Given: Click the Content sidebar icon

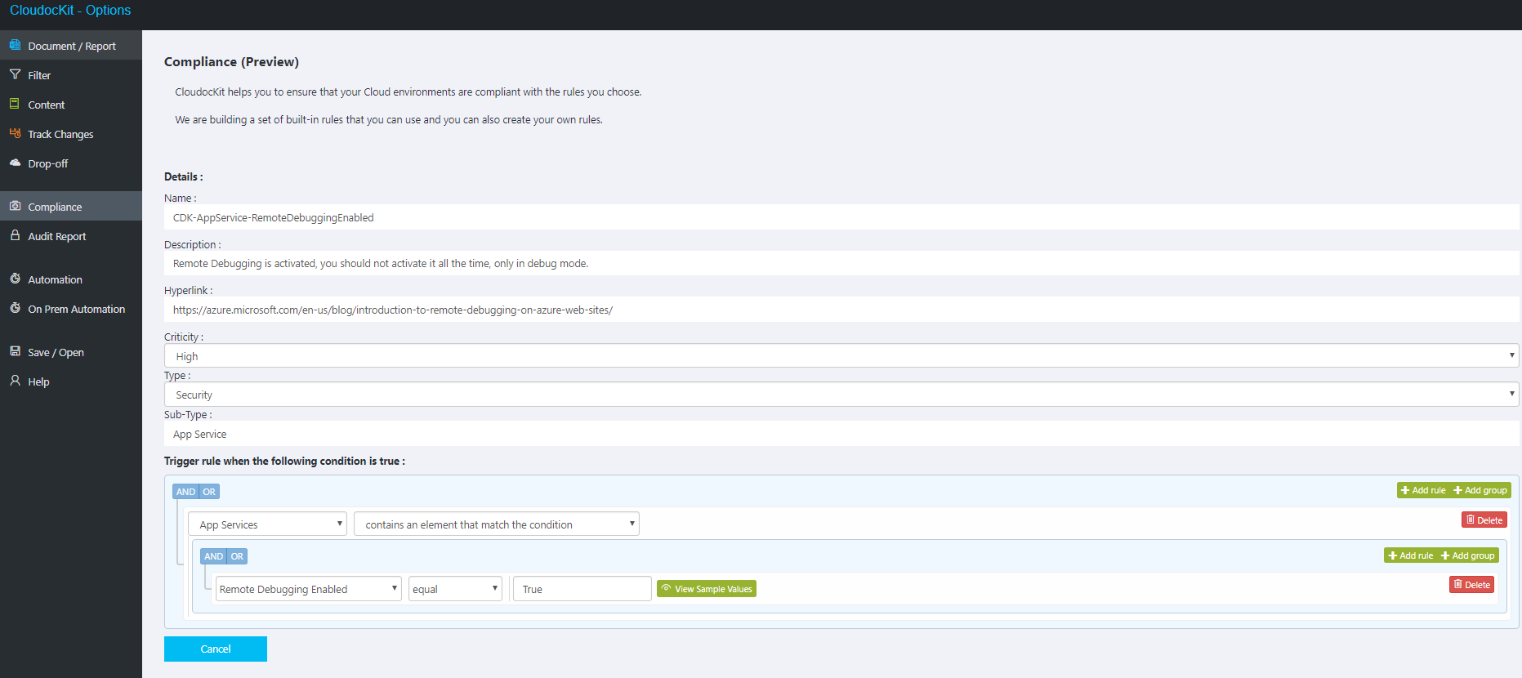Looking at the screenshot, I should pyautogui.click(x=15, y=104).
